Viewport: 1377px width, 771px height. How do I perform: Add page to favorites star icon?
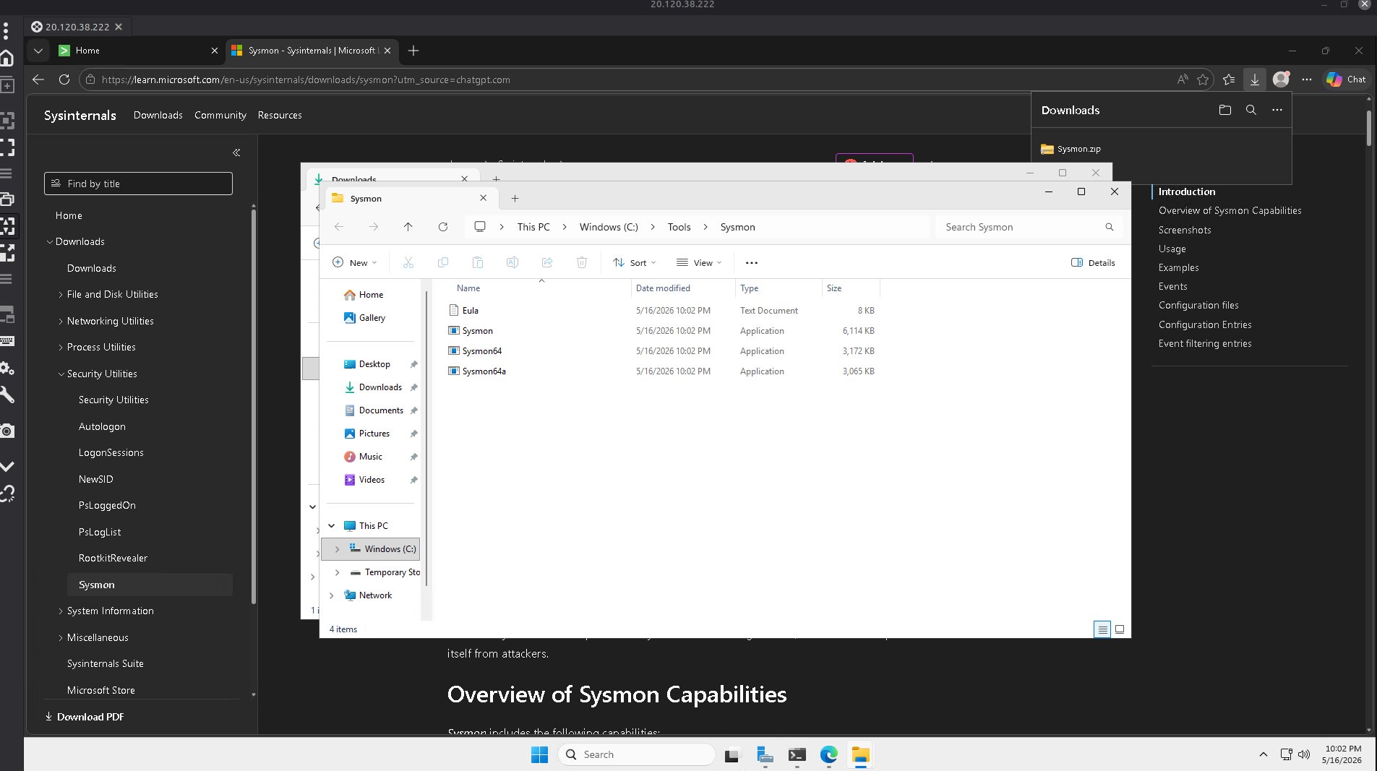click(x=1203, y=79)
